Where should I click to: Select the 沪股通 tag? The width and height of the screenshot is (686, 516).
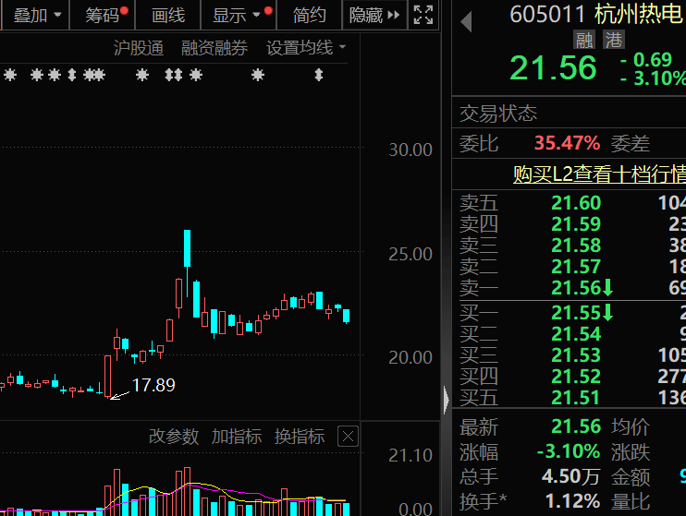tap(138, 48)
